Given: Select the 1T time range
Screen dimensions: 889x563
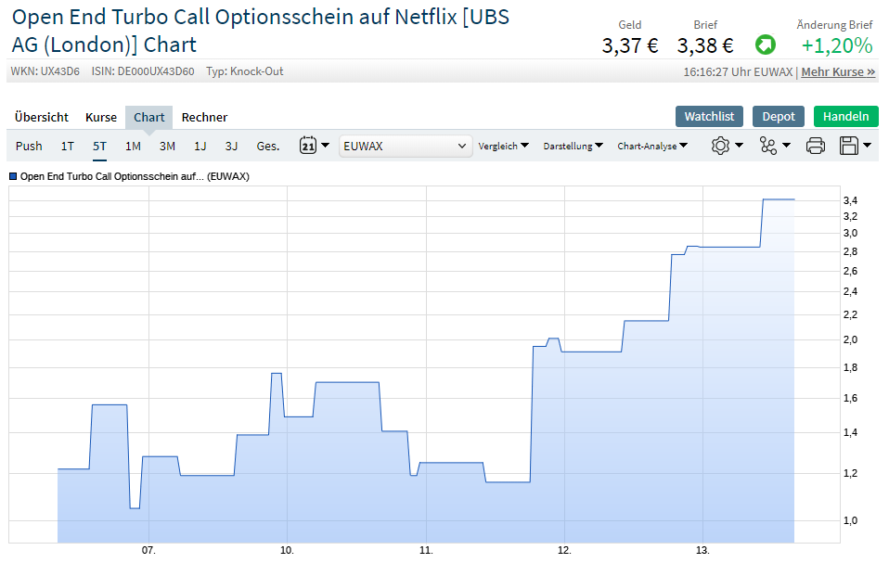Looking at the screenshot, I should pyautogui.click(x=68, y=146).
